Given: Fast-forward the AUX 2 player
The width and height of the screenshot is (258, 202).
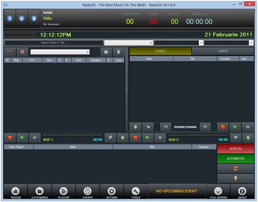Looking at the screenshot, I should click(160, 138).
